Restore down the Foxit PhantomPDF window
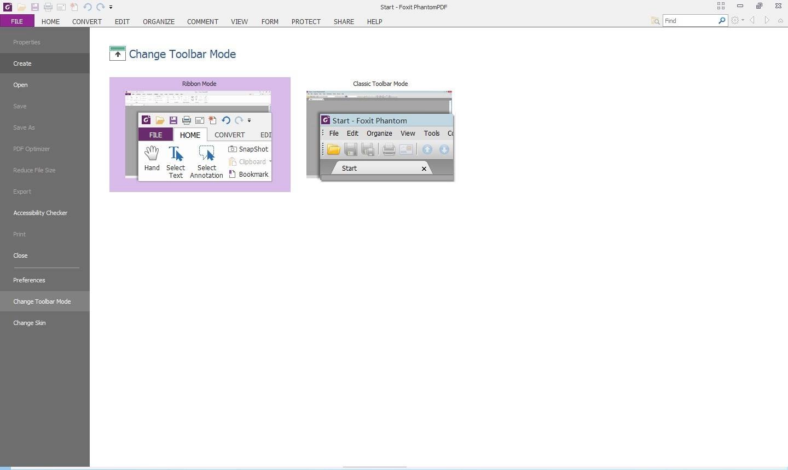The width and height of the screenshot is (788, 470). (759, 6)
